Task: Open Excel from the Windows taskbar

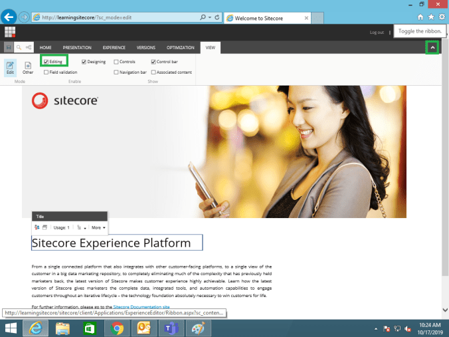Action: click(89, 328)
